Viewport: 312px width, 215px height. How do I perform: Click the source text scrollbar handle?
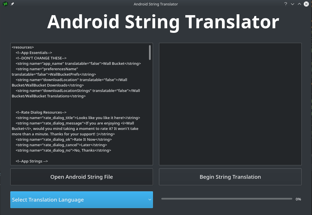pos(150,53)
